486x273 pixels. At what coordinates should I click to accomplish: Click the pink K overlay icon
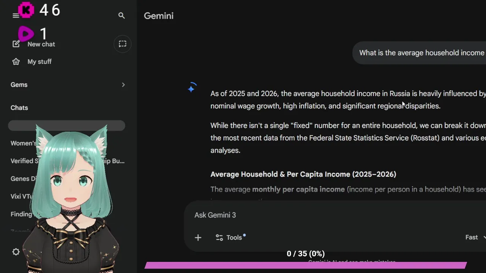[26, 10]
